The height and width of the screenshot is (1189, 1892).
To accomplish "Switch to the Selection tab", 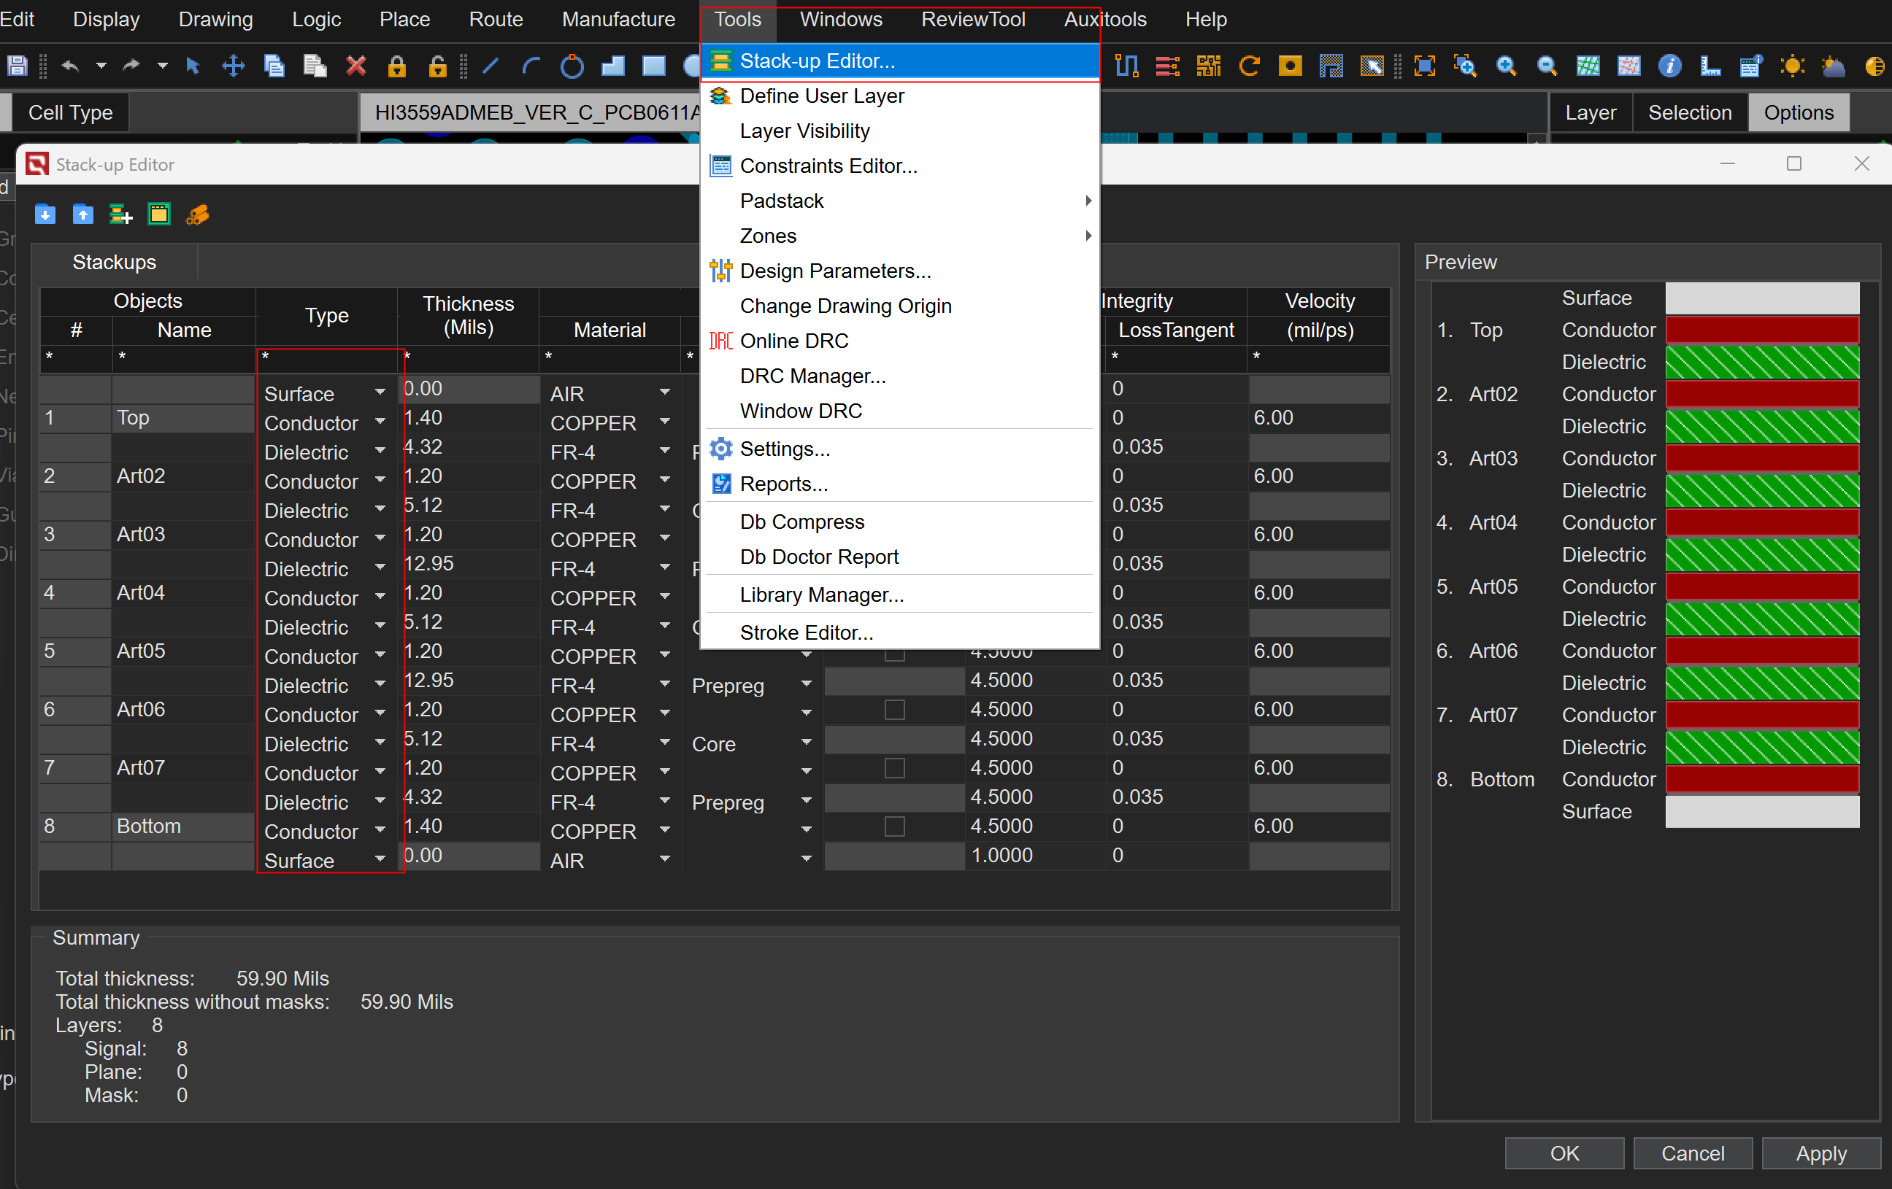I will tap(1689, 113).
